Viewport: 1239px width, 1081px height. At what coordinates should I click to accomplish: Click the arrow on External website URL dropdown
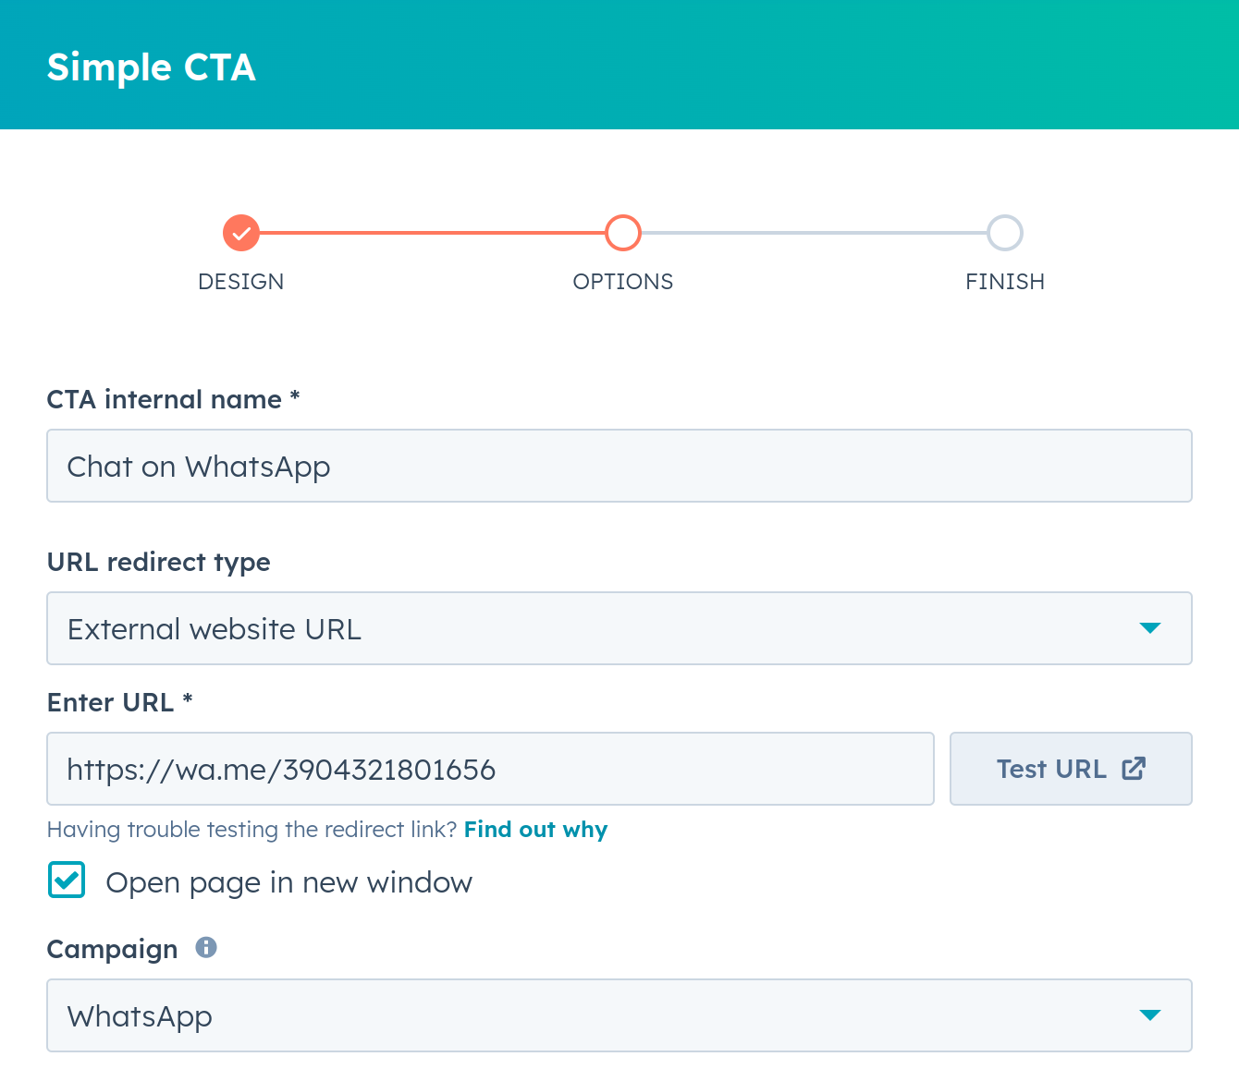click(1149, 628)
